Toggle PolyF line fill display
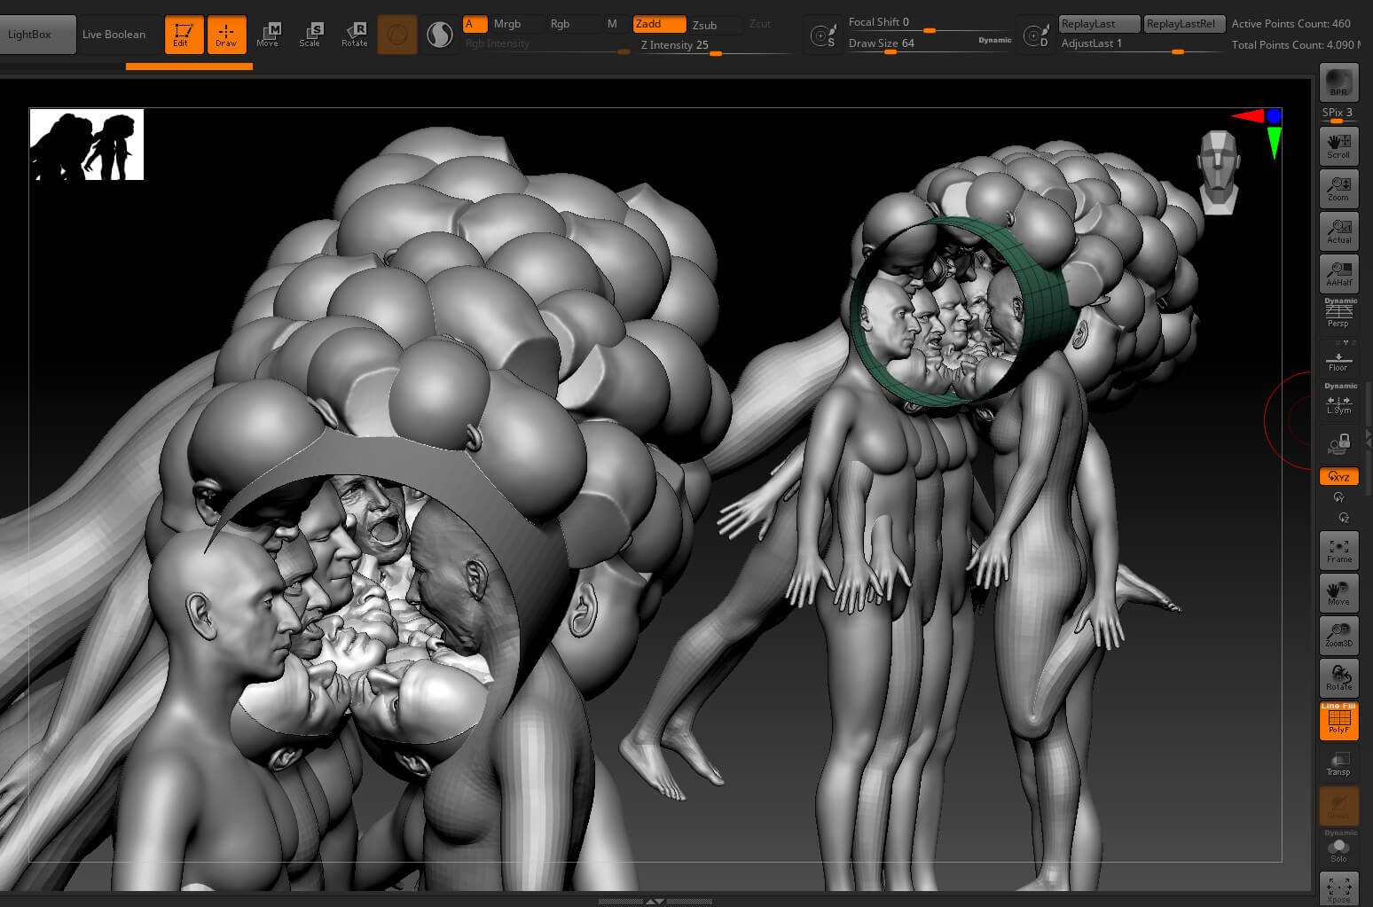 click(1338, 720)
